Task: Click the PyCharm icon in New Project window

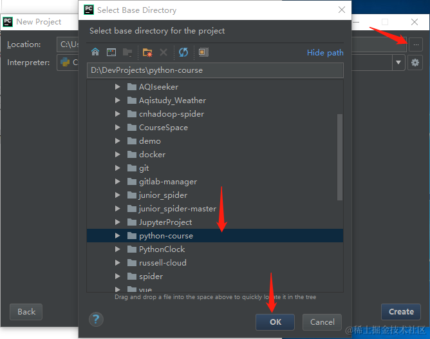Action: pos(8,22)
